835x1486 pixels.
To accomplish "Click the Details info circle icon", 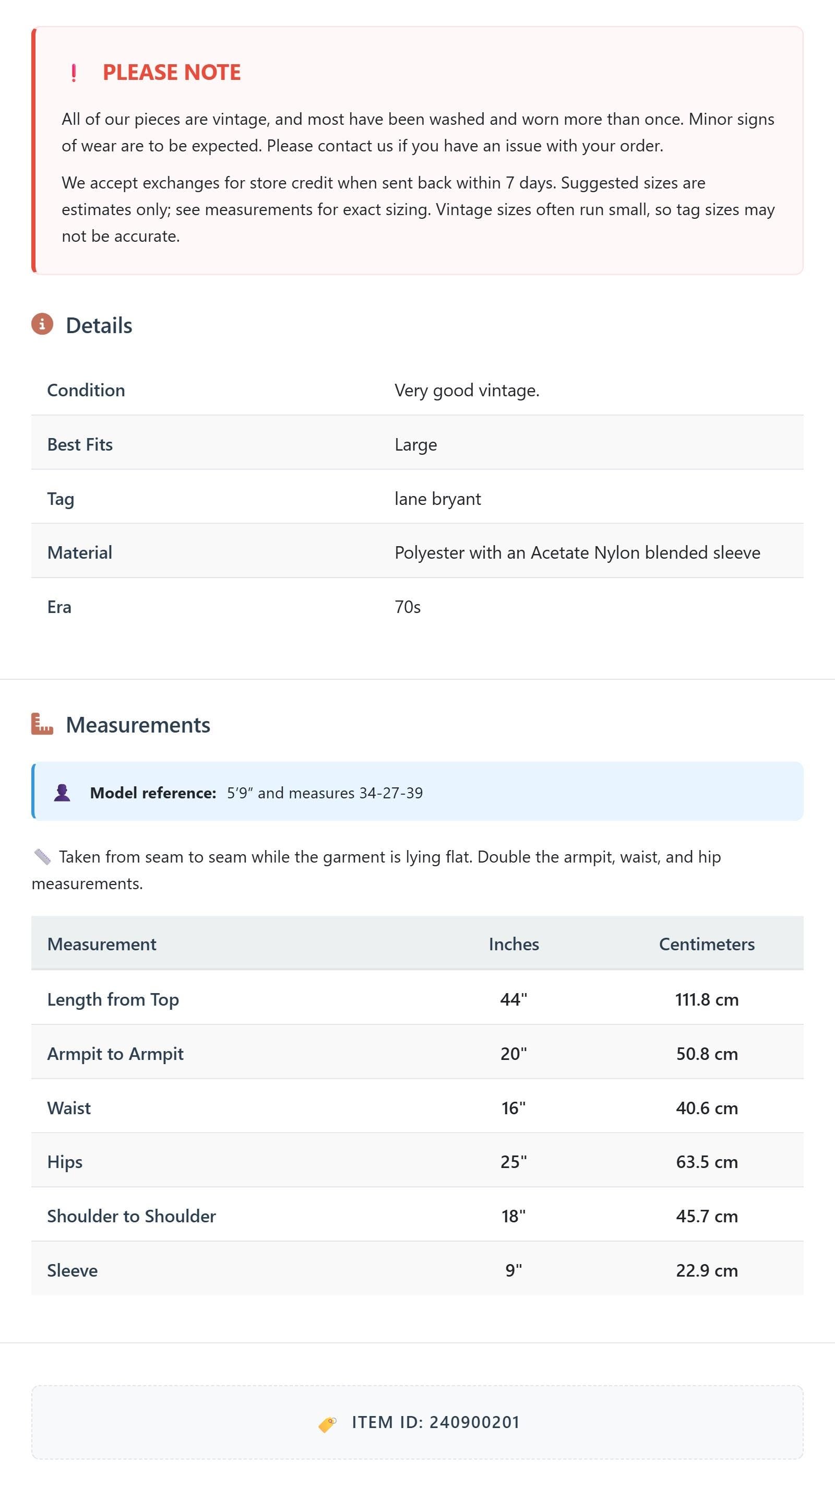I will tap(42, 324).
